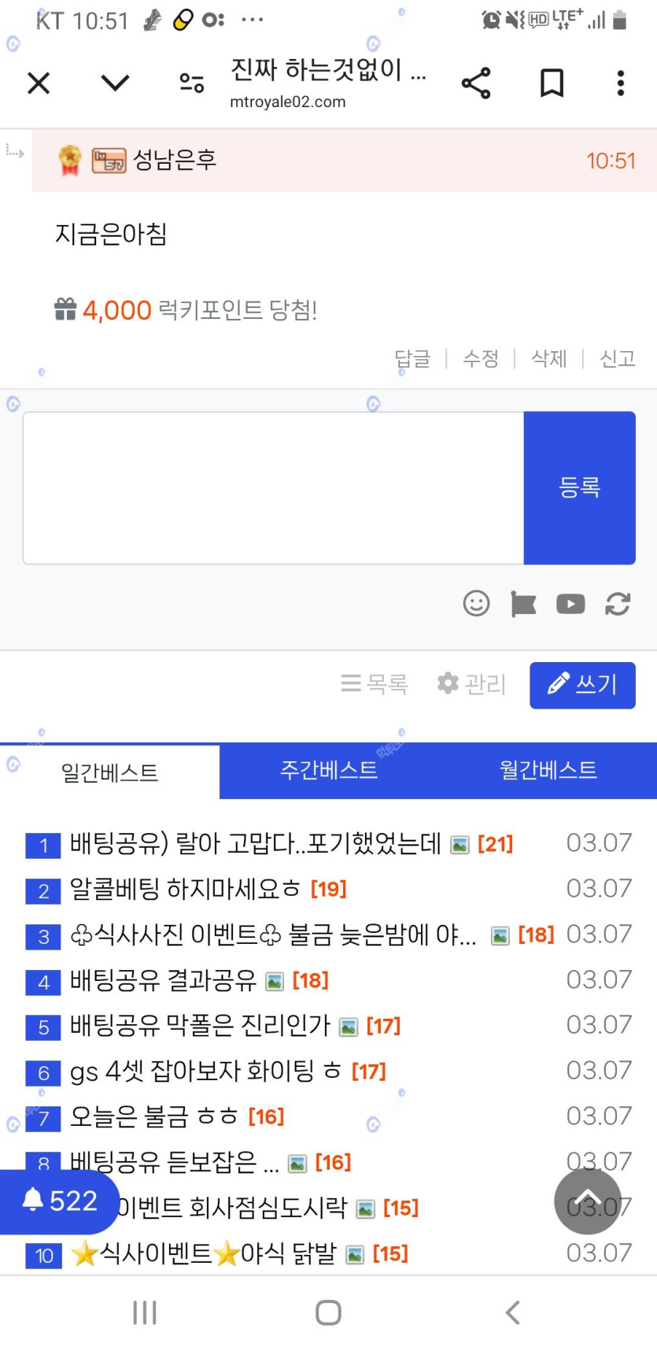Image resolution: width=657 pixels, height=1351 pixels.
Task: Bookmark this page with the bookmark icon
Action: 552,83
